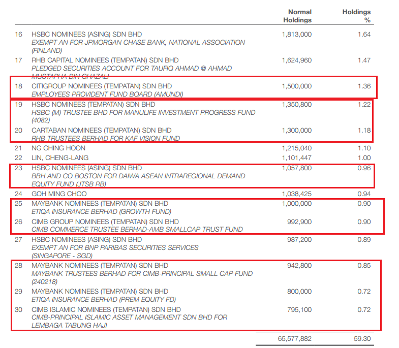399x348 pixels.
Task: Click Employees Provident Fund Board (Amundi) text
Action: point(107,94)
